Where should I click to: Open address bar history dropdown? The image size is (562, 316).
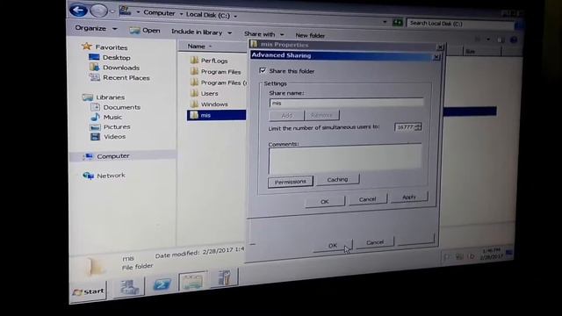pyautogui.click(x=385, y=22)
